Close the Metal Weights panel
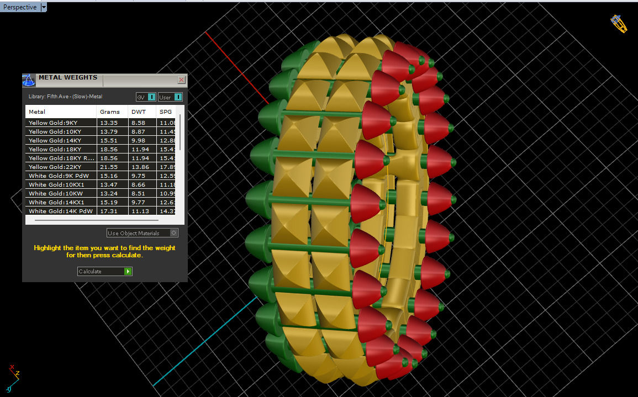The width and height of the screenshot is (638, 397). point(182,80)
